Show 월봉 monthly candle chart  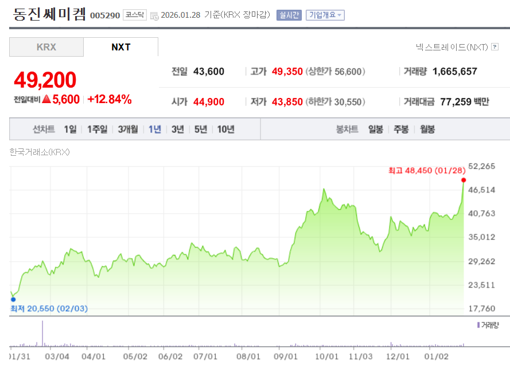(427, 129)
